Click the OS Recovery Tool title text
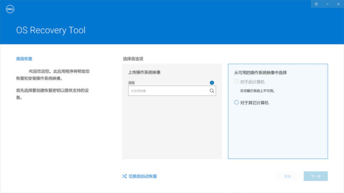Viewport: 344px width, 193px height. point(51,30)
